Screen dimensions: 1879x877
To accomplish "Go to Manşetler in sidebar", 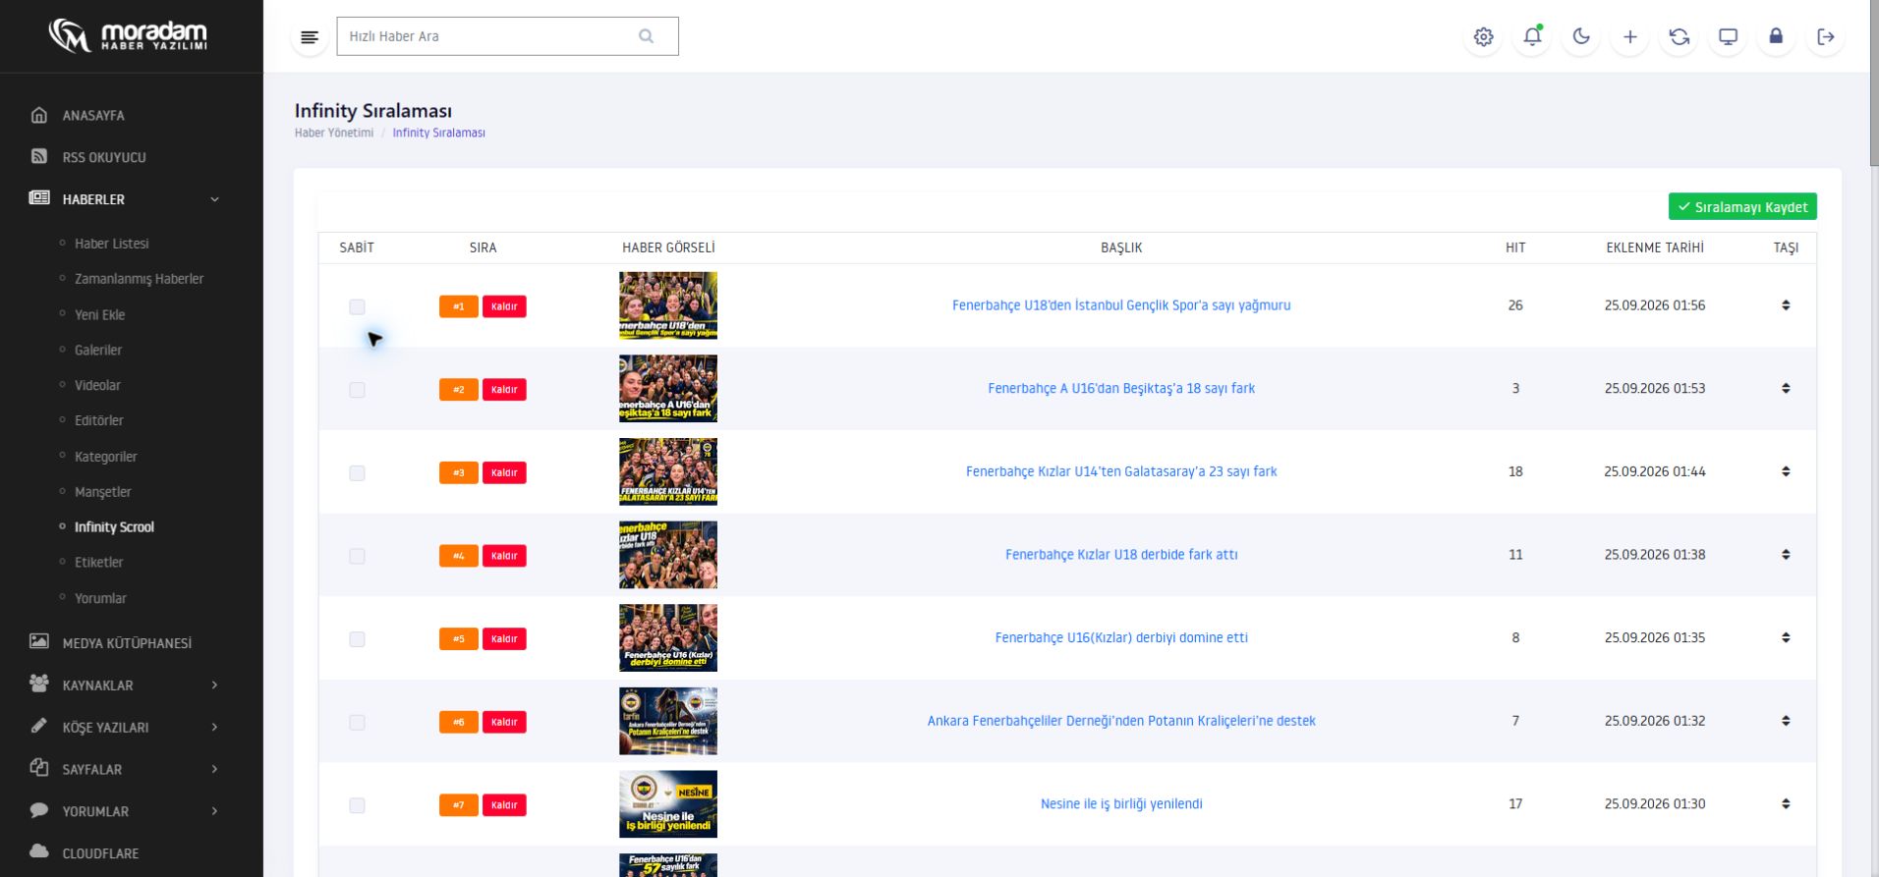I will pos(103,492).
